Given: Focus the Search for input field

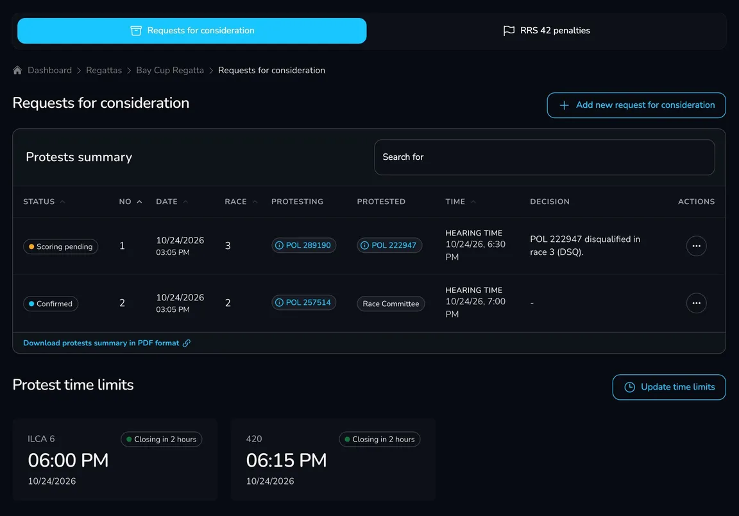Looking at the screenshot, I should tap(545, 157).
